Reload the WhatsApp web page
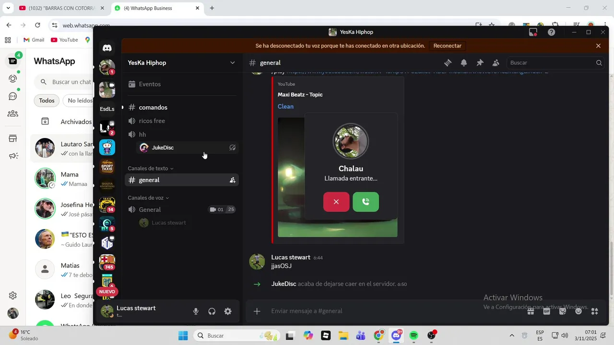This screenshot has height=345, width=614. (37, 25)
